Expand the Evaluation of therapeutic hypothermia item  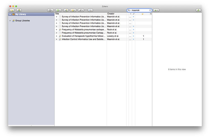point(57,36)
